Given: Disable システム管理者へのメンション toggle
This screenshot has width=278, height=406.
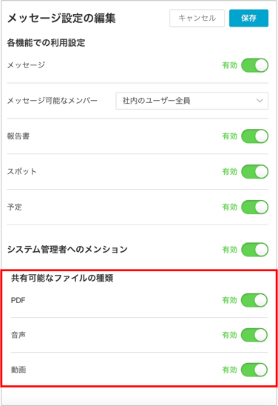Looking at the screenshot, I should (255, 250).
